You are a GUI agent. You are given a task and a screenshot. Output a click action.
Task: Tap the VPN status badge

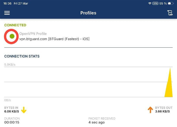click(x=155, y=4)
